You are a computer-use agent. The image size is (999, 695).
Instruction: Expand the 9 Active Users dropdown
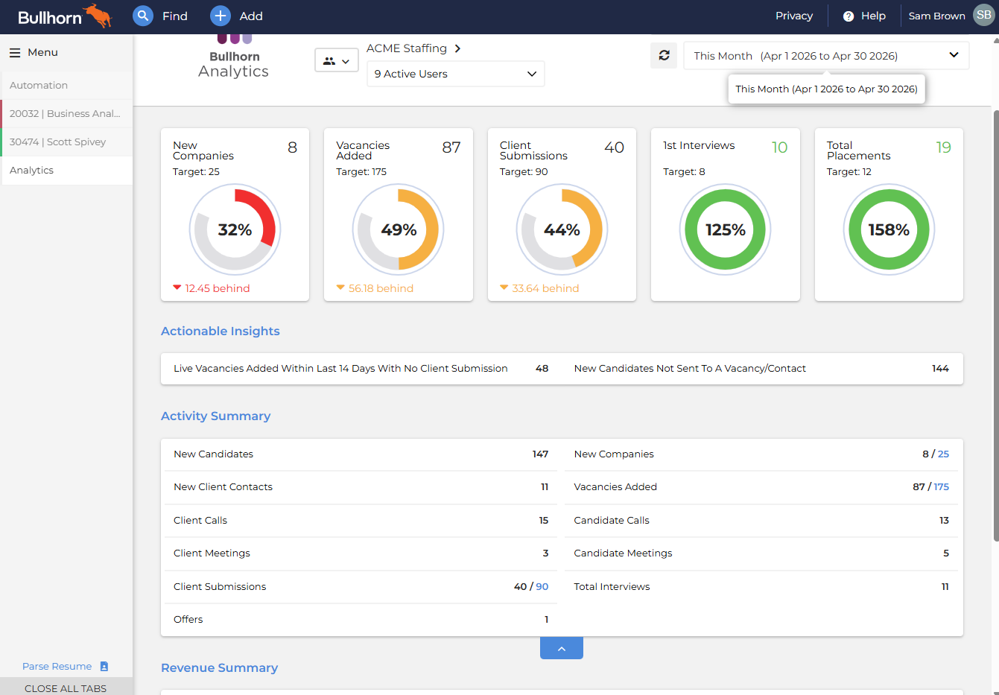click(455, 74)
